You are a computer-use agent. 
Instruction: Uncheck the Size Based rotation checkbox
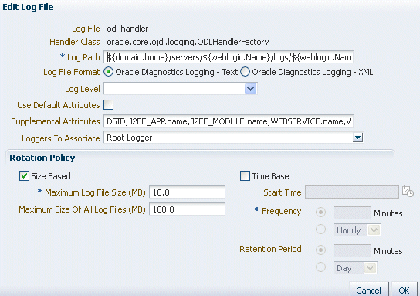24,176
